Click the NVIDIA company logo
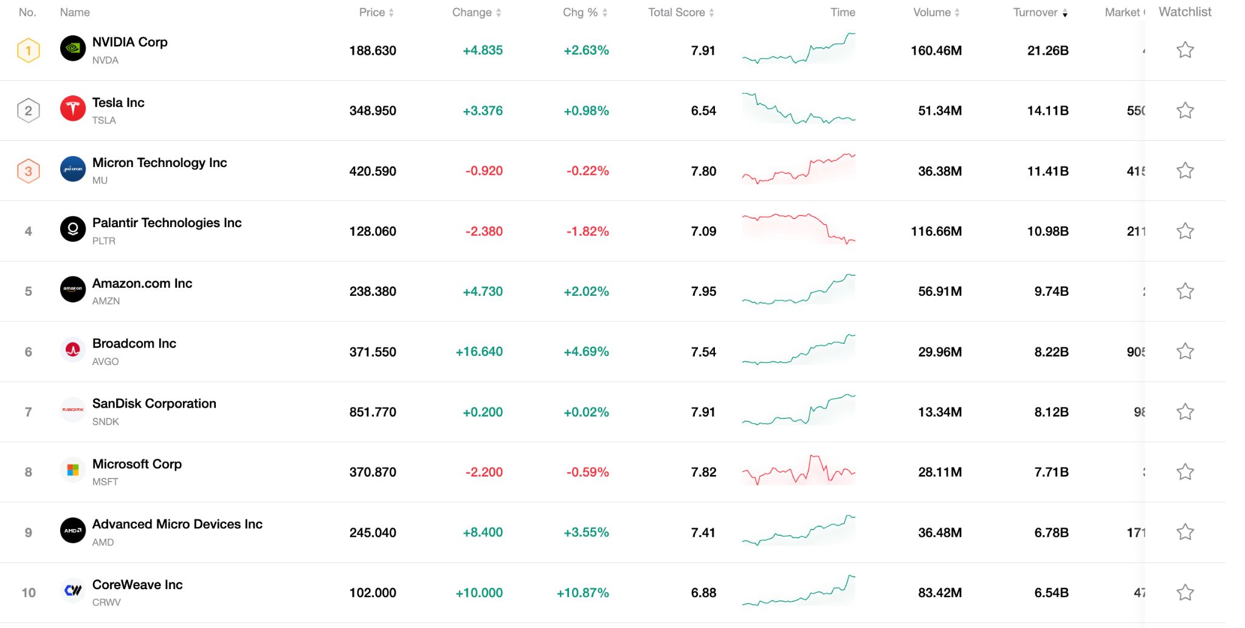This screenshot has width=1245, height=628. point(72,50)
